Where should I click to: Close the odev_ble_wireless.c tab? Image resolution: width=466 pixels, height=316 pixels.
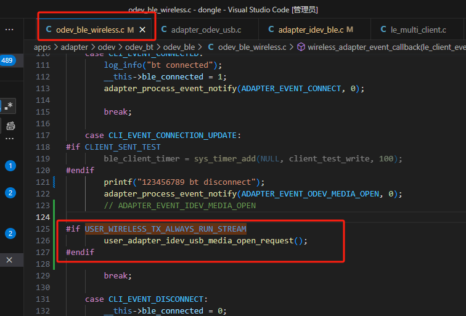click(142, 30)
